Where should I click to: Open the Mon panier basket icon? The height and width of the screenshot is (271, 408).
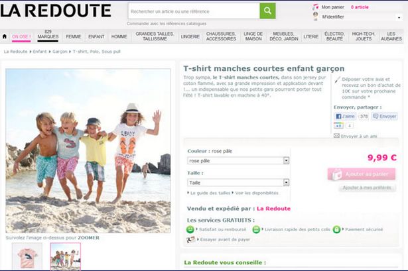coord(315,7)
